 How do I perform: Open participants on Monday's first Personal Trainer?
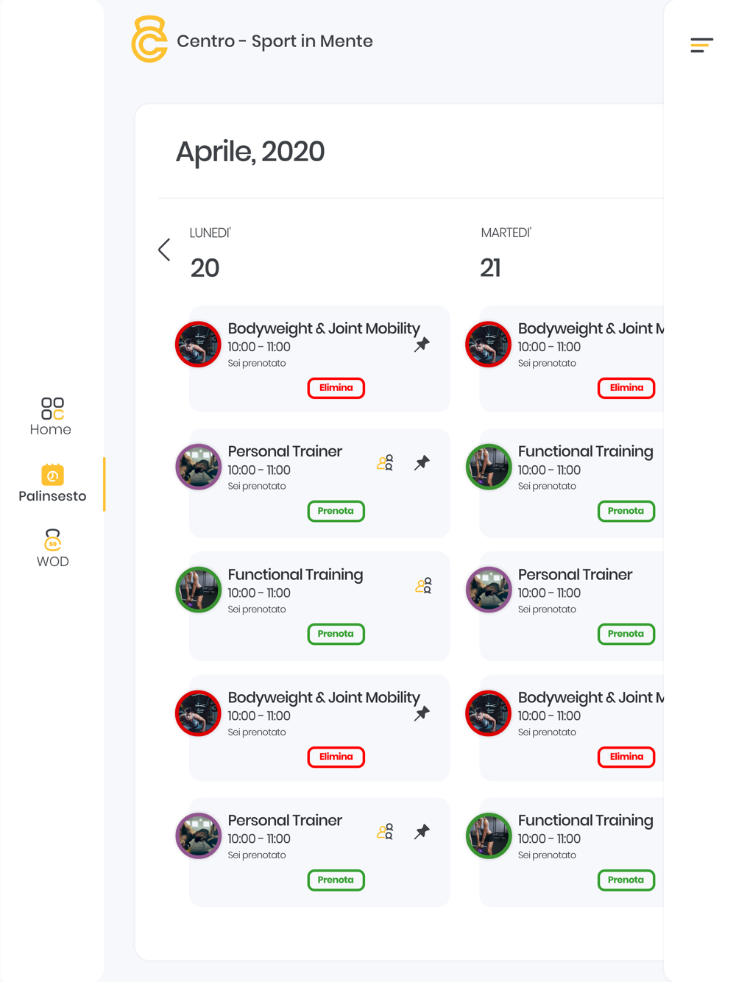pyautogui.click(x=385, y=463)
